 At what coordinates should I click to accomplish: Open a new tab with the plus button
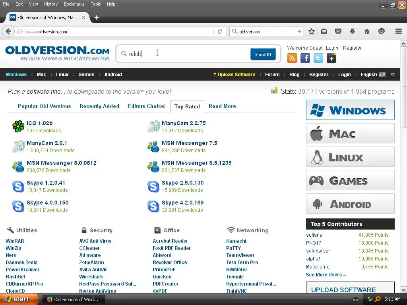97,17
